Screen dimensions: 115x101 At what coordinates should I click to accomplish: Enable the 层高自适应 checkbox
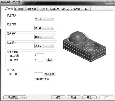(35, 79)
